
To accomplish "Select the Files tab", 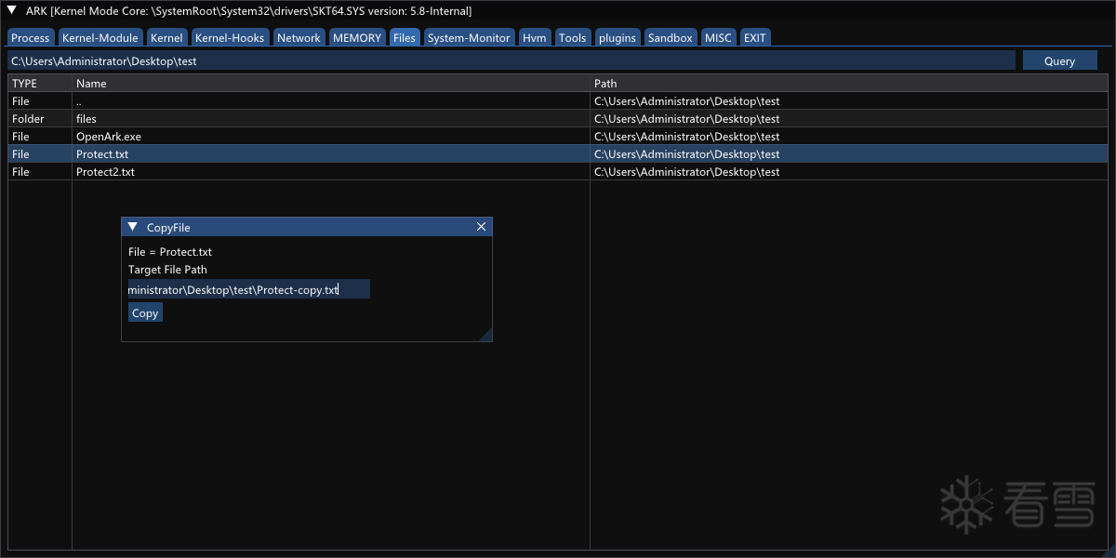I will pyautogui.click(x=405, y=37).
